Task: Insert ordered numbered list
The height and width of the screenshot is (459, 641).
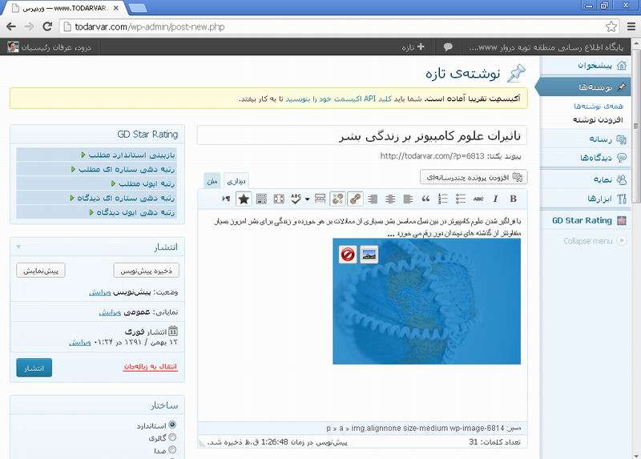Action: pos(443,199)
